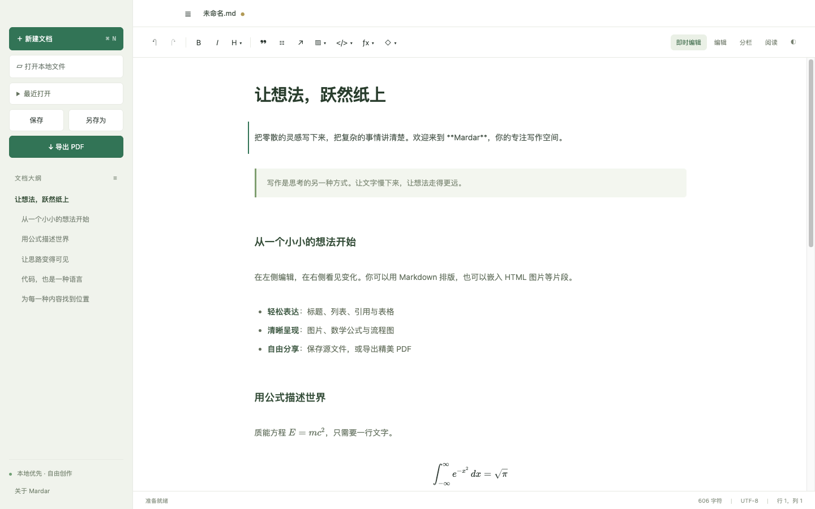The image size is (815, 509).
Task: Open the heading level H dropdown
Action: click(x=237, y=42)
